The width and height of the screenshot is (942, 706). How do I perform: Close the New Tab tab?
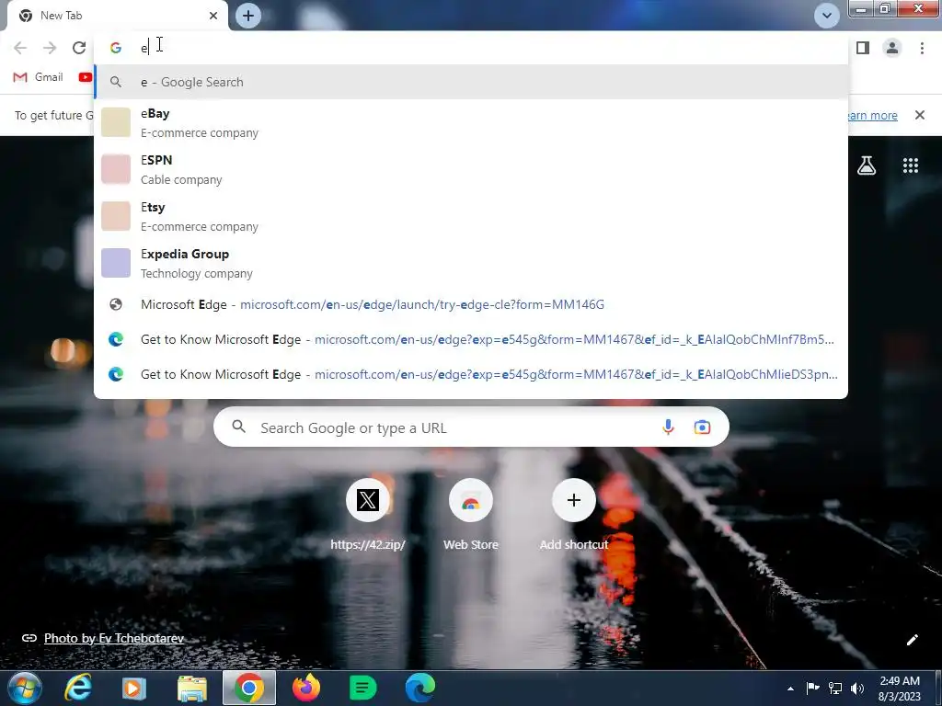[x=213, y=16]
